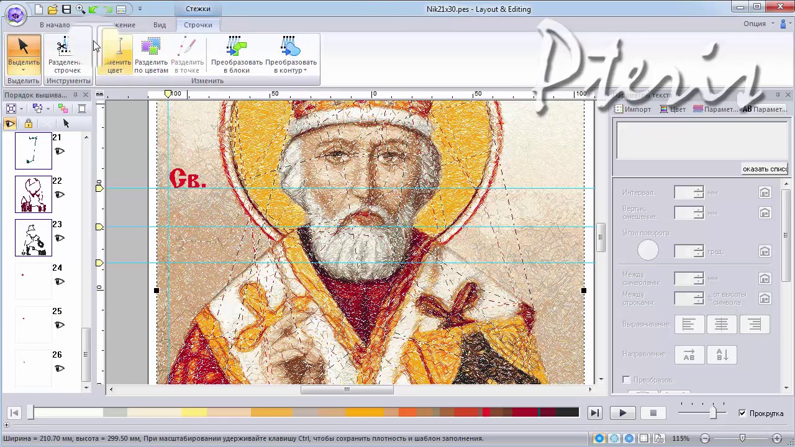Adjust the simulation speed slider
The image size is (795, 447).
714,412
